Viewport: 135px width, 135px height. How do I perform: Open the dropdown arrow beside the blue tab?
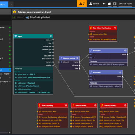tap(11, 4)
